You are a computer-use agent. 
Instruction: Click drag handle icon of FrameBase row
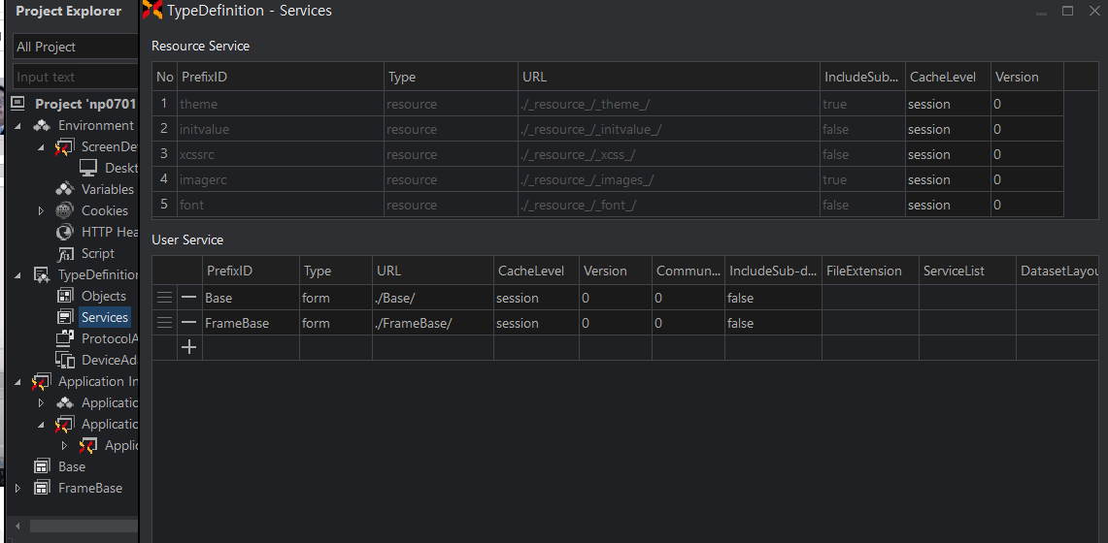click(165, 323)
